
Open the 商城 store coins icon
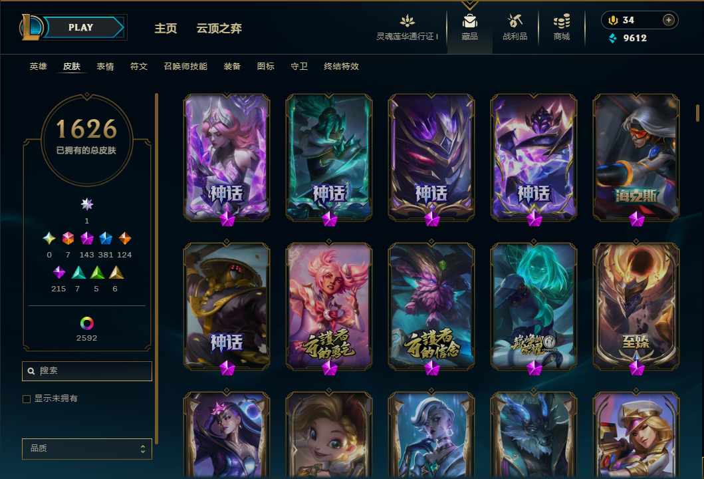tap(561, 21)
